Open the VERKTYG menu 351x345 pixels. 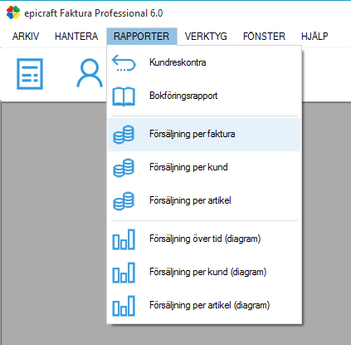(206, 37)
